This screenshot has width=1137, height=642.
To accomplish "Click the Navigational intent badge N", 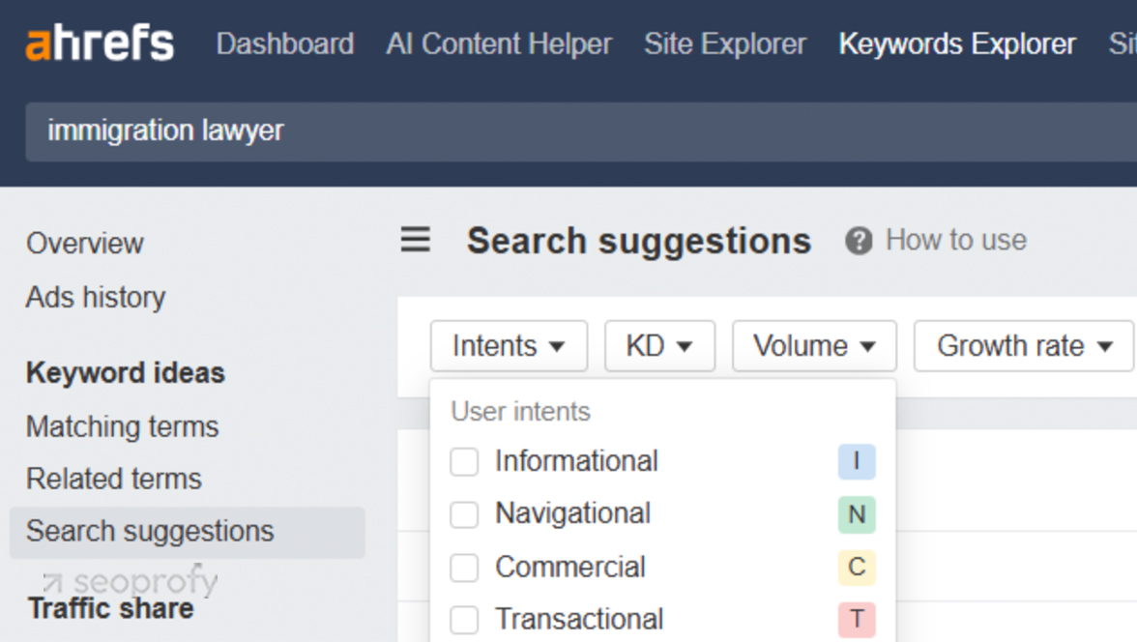I will pos(857,514).
